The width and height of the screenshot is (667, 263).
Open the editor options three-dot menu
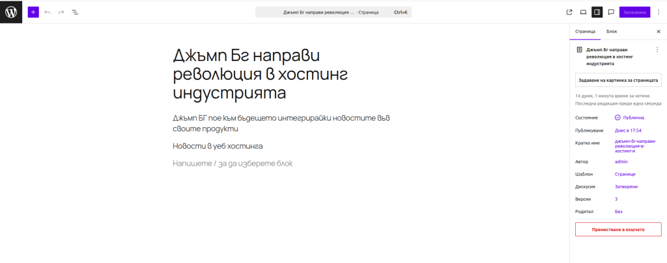(658, 12)
